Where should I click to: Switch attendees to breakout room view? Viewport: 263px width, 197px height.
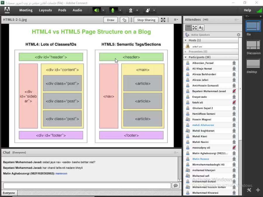pos(195,28)
